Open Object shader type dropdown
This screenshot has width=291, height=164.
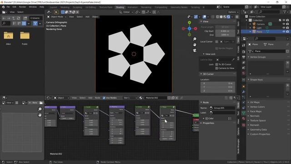click(x=61, y=98)
